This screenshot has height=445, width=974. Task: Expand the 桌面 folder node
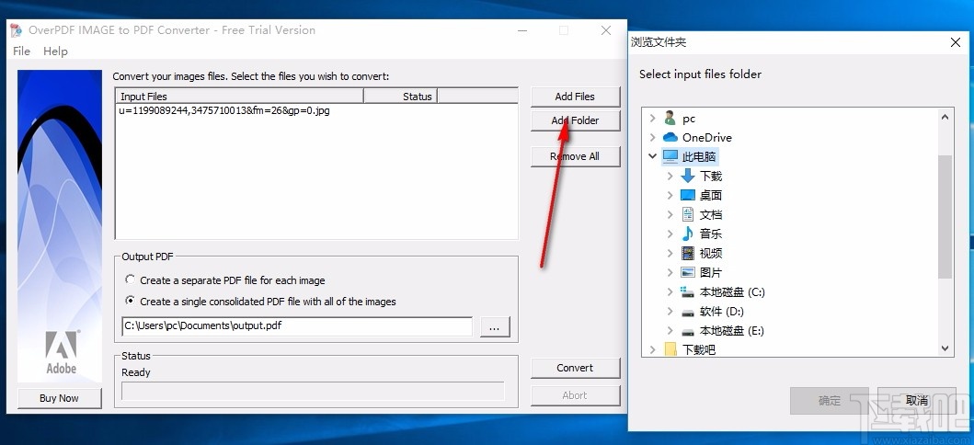pyautogui.click(x=670, y=196)
